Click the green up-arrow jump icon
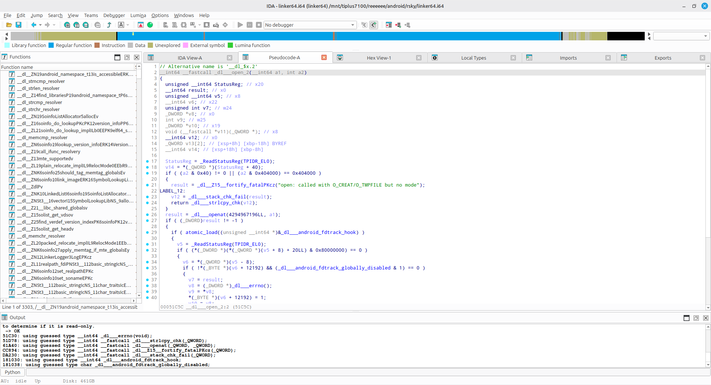711x385 pixels. point(109,25)
